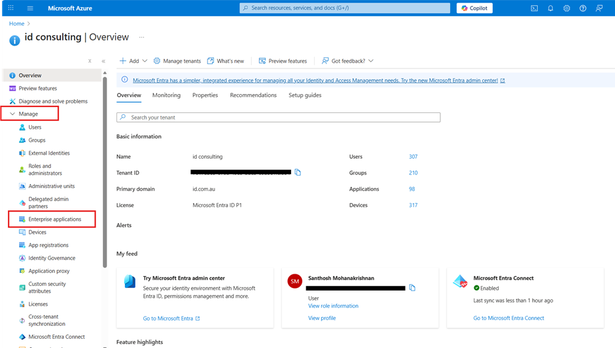This screenshot has height=348, width=615.
Task: Click View role information link
Action: point(334,306)
